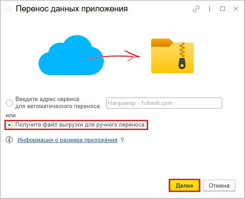The width and height of the screenshot is (245, 199).
Task: Open Информация о размере приложения link
Action: (67, 140)
